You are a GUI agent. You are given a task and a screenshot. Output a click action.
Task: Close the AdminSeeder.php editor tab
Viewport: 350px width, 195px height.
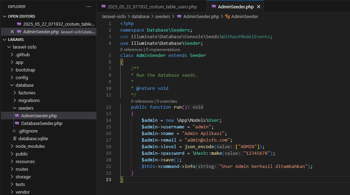pyautogui.click(x=258, y=7)
